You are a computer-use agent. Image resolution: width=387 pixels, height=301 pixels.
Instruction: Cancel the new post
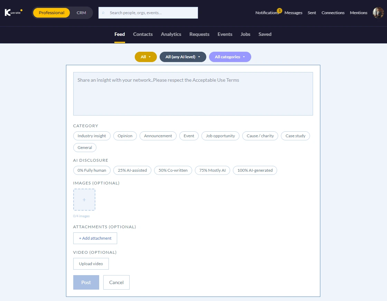pyautogui.click(x=116, y=282)
